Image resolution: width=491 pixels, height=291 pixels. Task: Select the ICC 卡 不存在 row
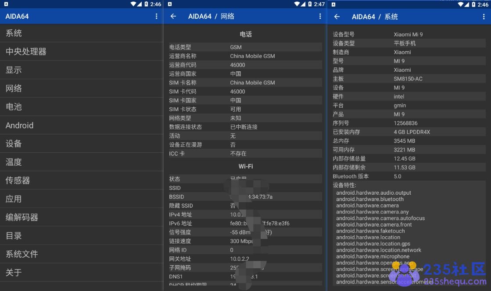click(x=246, y=154)
